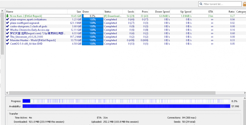This screenshot has height=125, width=246.
Task: Click the checkmark icon of CentOS-5.6 torrent
Action: 7,44
